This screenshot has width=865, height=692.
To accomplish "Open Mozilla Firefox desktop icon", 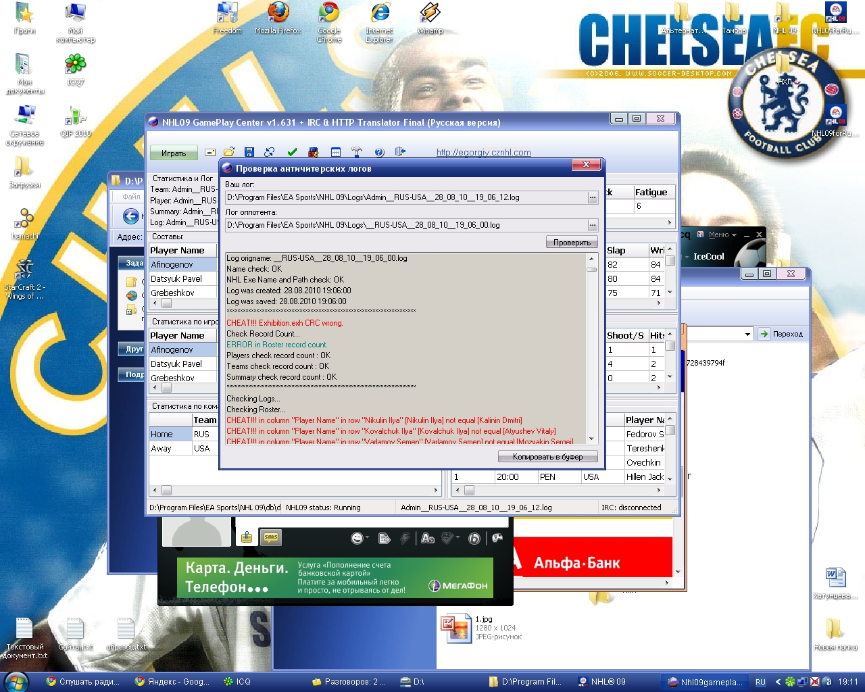I will pos(278,18).
